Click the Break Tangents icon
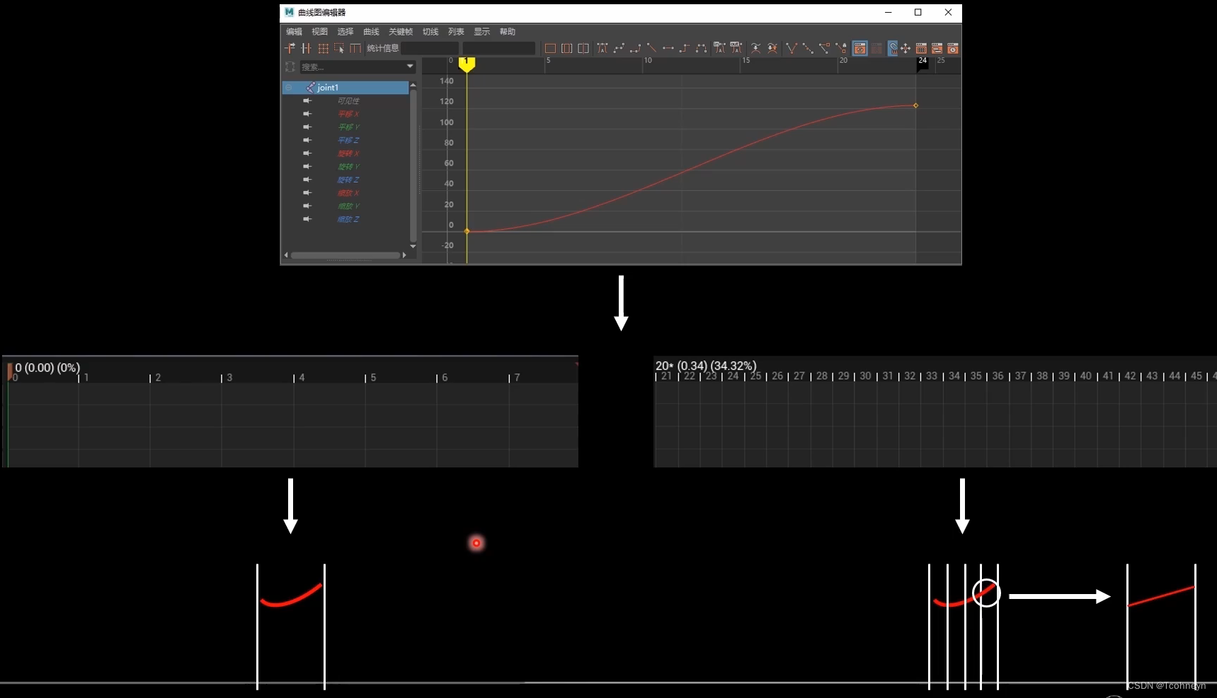Screen dimensions: 1217x698 click(x=792, y=48)
